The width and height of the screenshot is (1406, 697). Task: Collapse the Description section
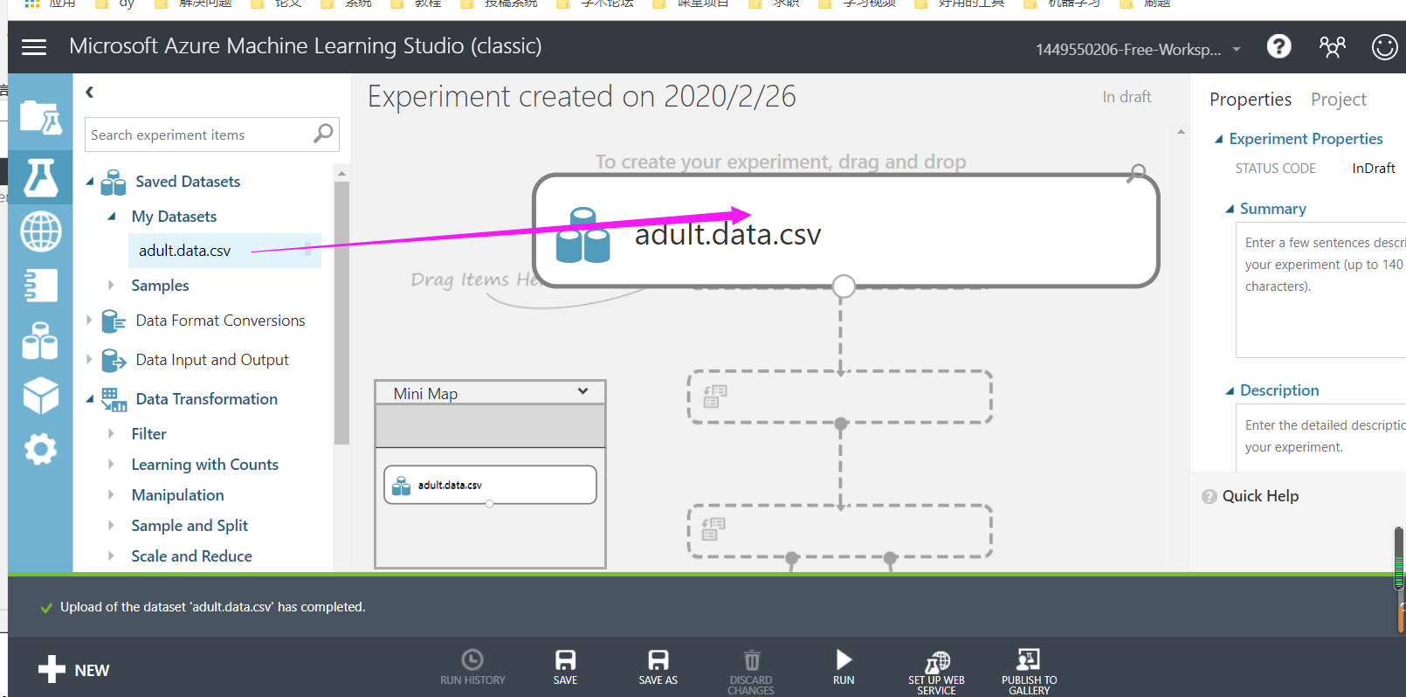1230,390
